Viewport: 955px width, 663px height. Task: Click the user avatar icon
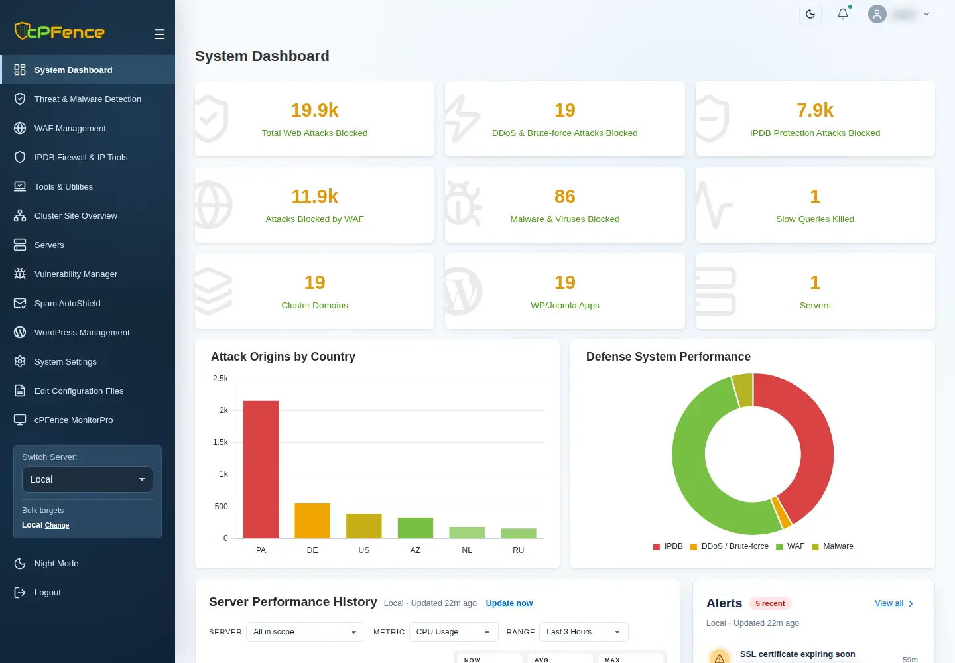877,14
